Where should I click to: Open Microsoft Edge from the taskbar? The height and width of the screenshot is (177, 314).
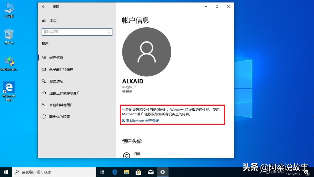[x=115, y=172]
